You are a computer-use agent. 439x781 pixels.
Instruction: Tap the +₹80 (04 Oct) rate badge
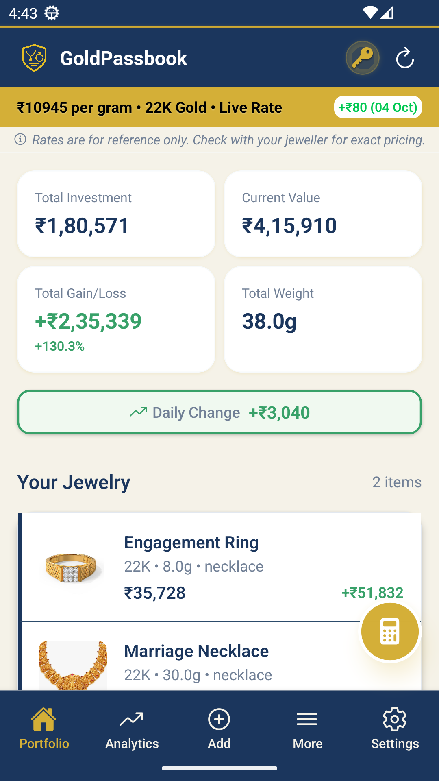tap(378, 107)
